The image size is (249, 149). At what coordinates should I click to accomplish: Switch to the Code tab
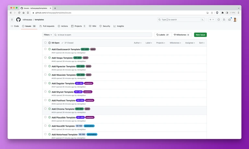coord(15,26)
